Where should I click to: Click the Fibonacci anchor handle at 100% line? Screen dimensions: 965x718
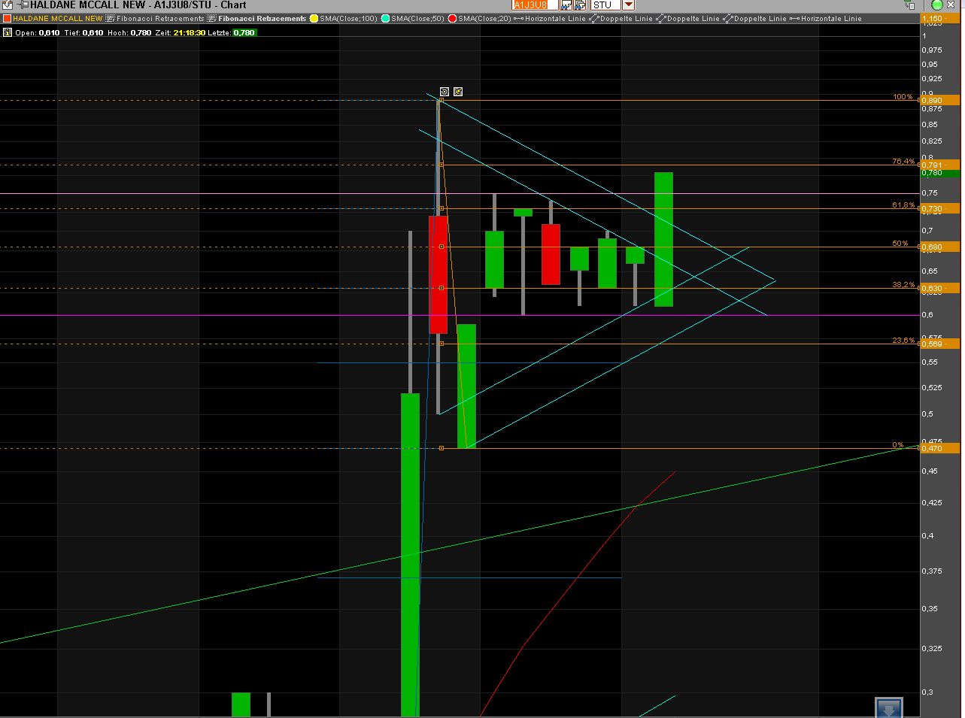point(442,100)
